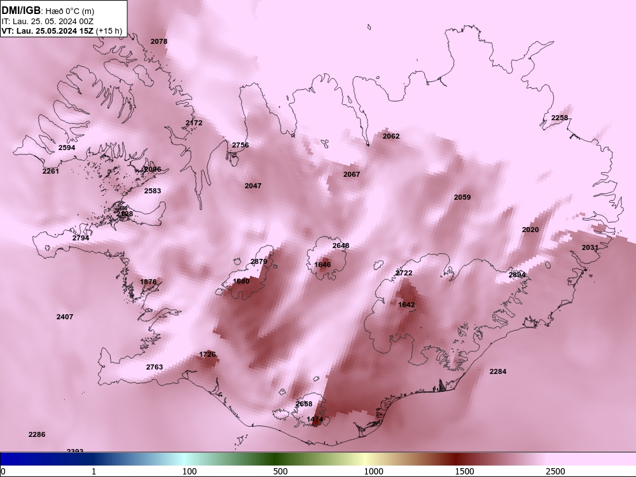
Task: Select the IT initialization time line
Action: tap(48, 21)
